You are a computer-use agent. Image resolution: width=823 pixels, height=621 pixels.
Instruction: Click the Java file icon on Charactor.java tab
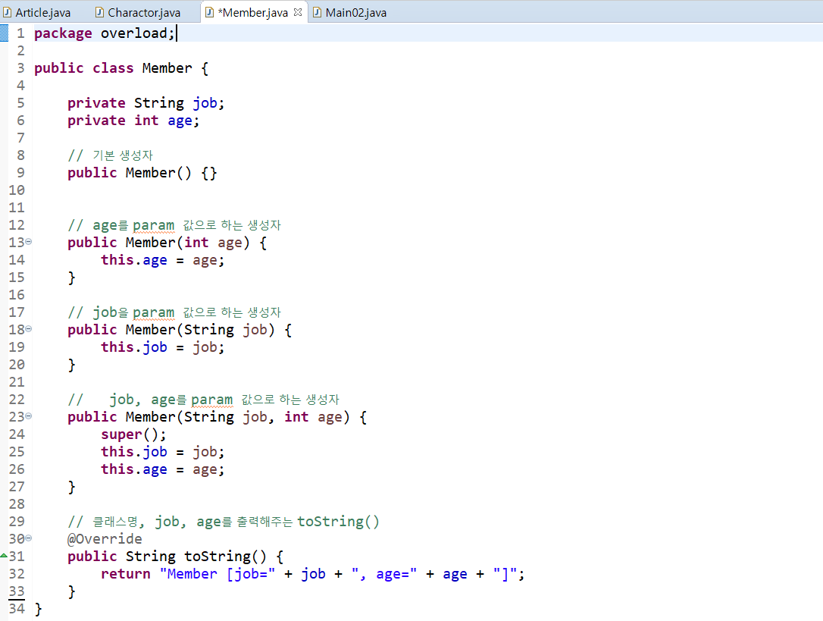99,12
